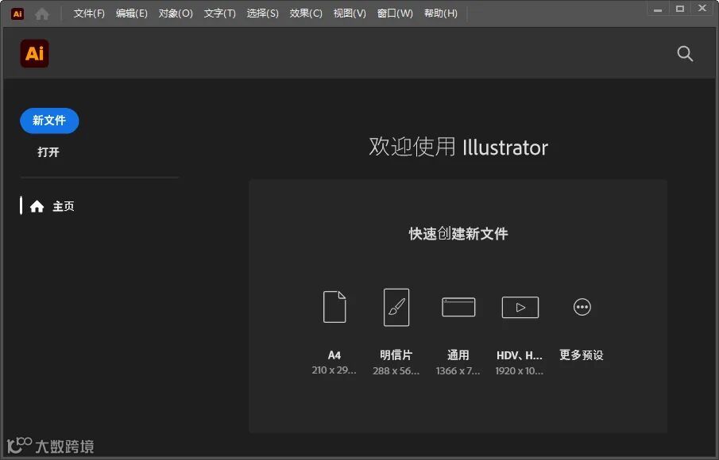The width and height of the screenshot is (719, 460).
Task: Click the 明信片 preset label
Action: (x=396, y=355)
